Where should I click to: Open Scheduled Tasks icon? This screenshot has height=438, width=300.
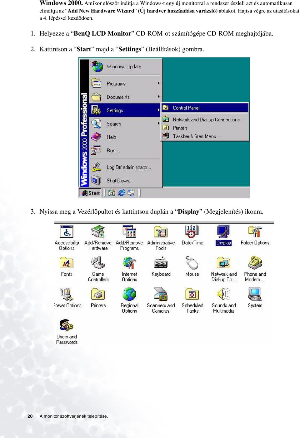pyautogui.click(x=192, y=294)
